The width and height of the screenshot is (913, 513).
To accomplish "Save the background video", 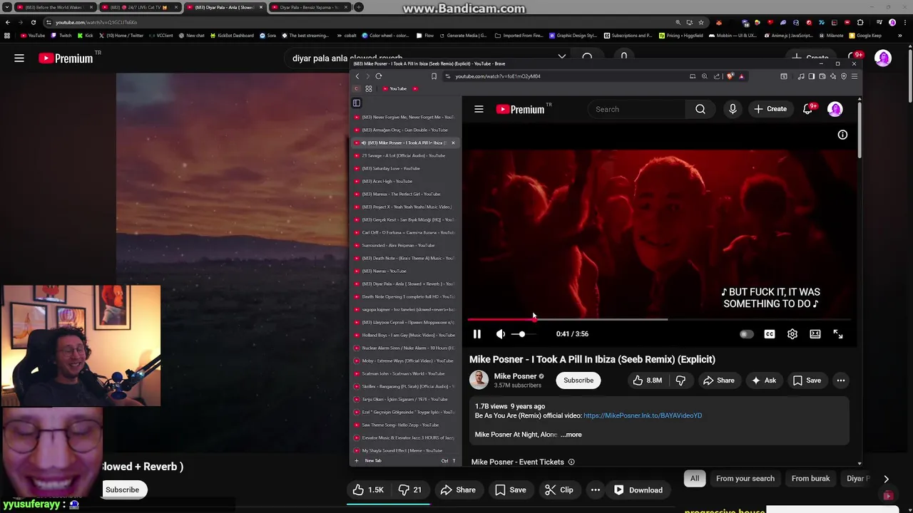I will click(511, 490).
